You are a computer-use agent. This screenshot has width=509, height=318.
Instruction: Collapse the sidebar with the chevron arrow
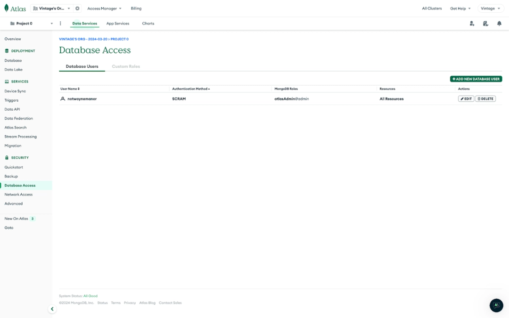[52, 309]
